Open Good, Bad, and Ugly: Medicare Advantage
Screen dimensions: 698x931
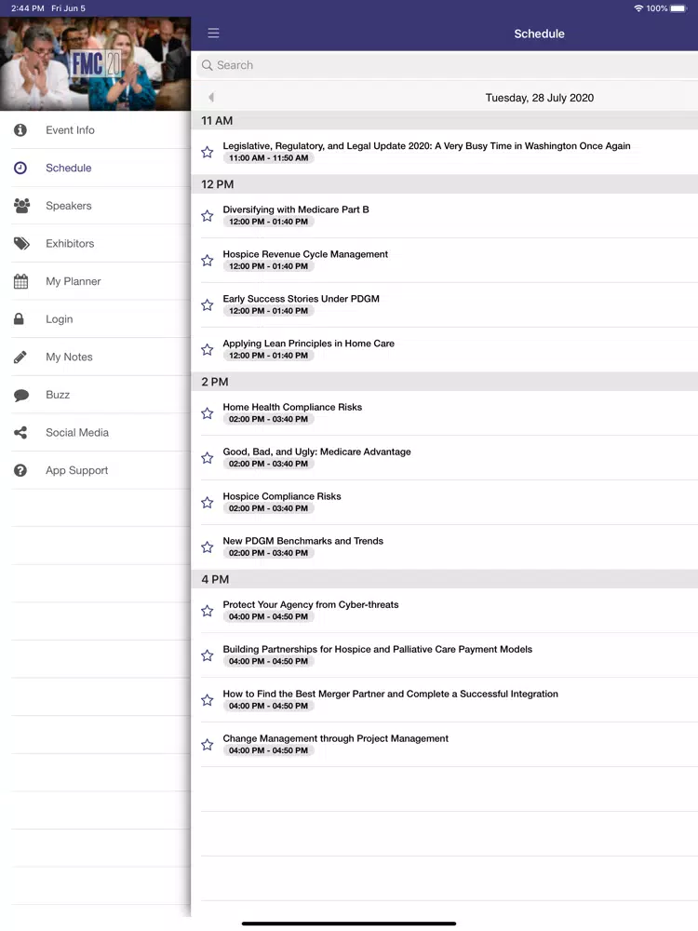[x=445, y=458]
